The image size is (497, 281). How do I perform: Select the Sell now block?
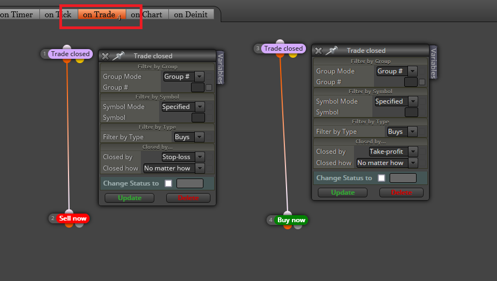(x=73, y=218)
